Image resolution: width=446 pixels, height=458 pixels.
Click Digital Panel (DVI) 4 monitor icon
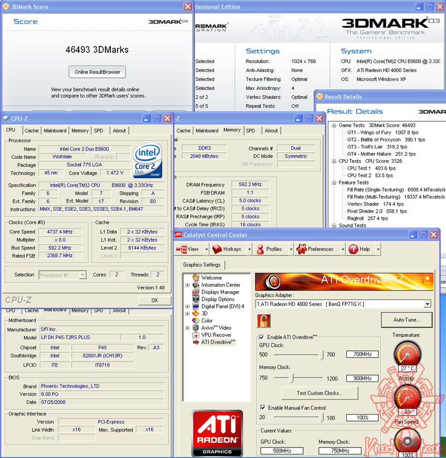click(196, 306)
